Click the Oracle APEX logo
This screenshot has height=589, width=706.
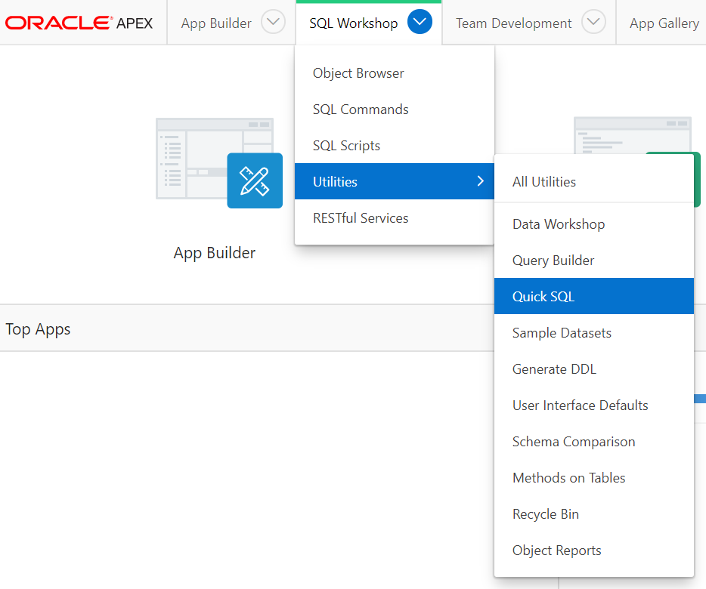[79, 23]
